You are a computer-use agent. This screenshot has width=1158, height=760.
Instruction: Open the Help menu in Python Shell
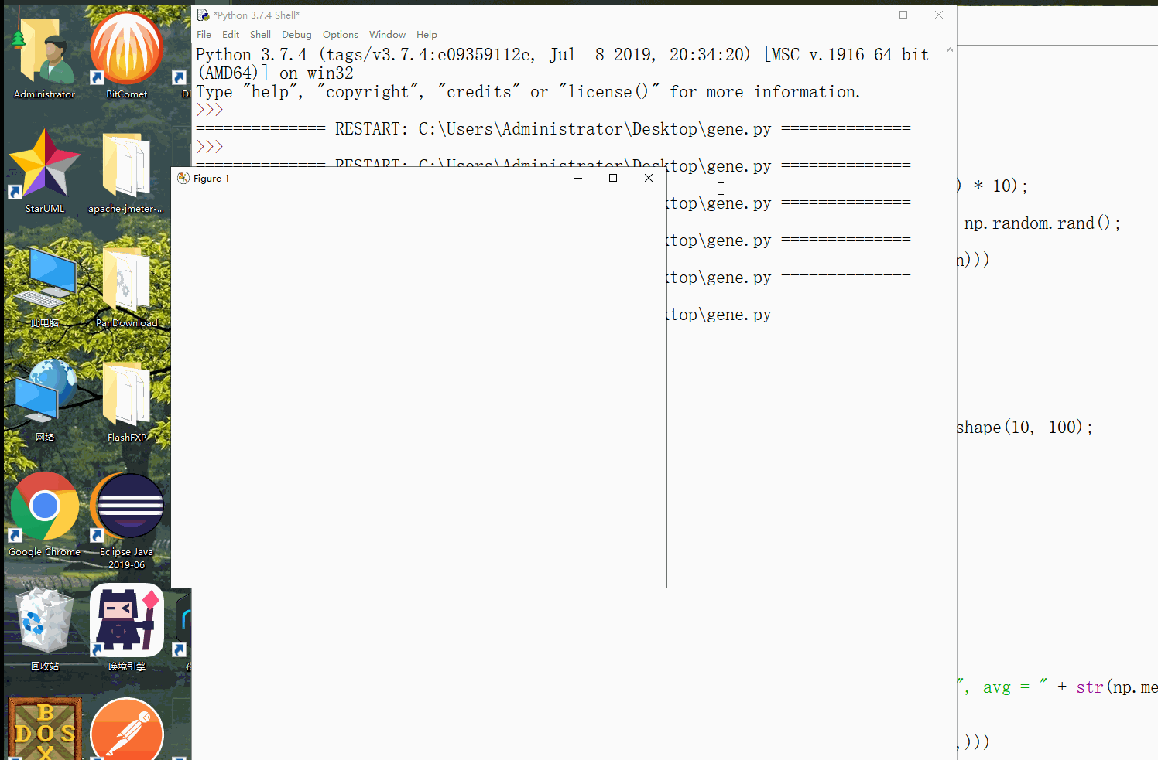[427, 34]
